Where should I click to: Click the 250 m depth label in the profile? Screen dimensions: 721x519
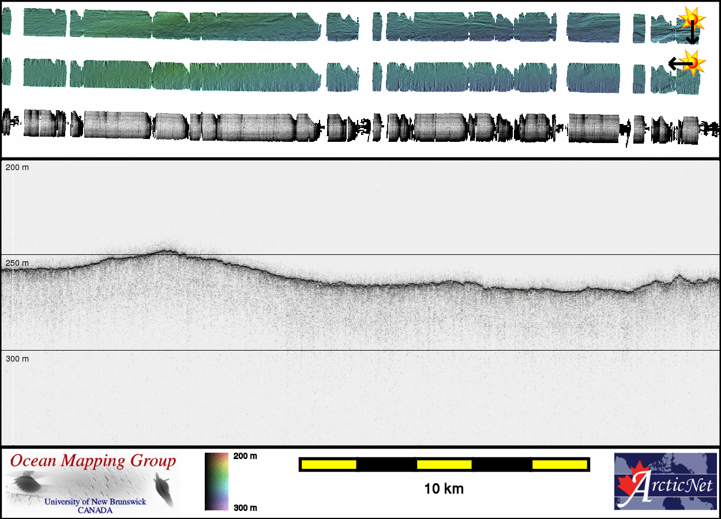17,263
